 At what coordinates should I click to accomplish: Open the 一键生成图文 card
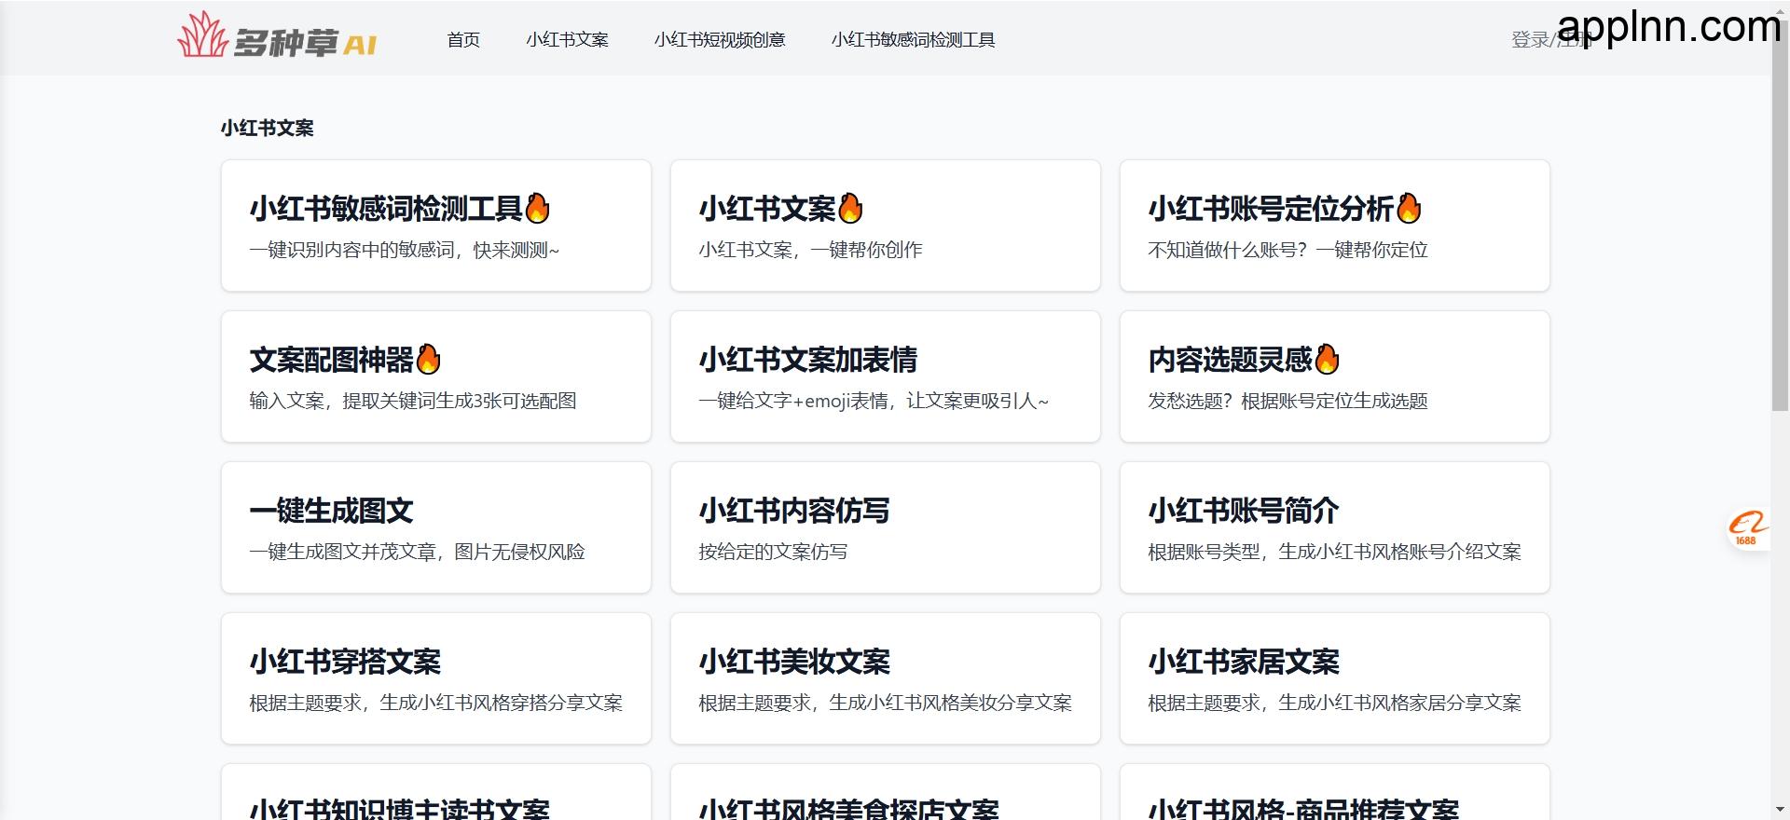click(x=436, y=527)
